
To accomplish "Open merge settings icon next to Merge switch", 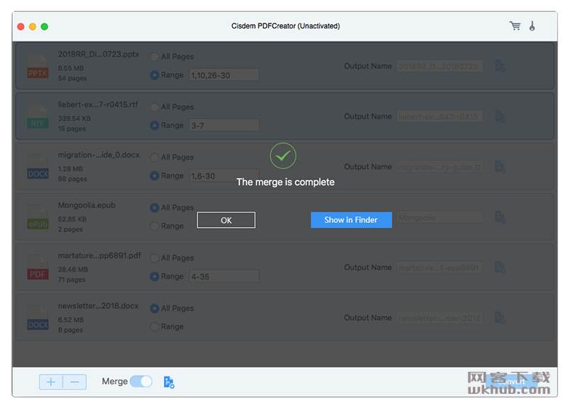I will click(x=169, y=382).
